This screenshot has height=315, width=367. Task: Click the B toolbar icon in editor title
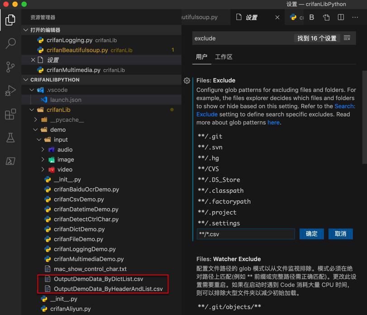tap(311, 17)
